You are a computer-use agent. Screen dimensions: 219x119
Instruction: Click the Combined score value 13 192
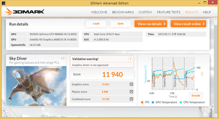106,99
